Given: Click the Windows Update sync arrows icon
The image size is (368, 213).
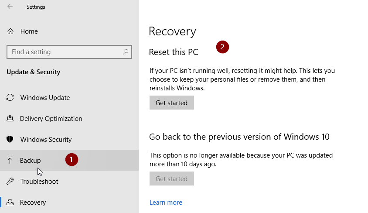Looking at the screenshot, I should (x=10, y=98).
